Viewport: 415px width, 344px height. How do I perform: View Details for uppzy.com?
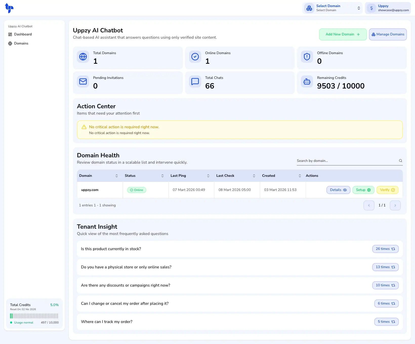point(338,190)
